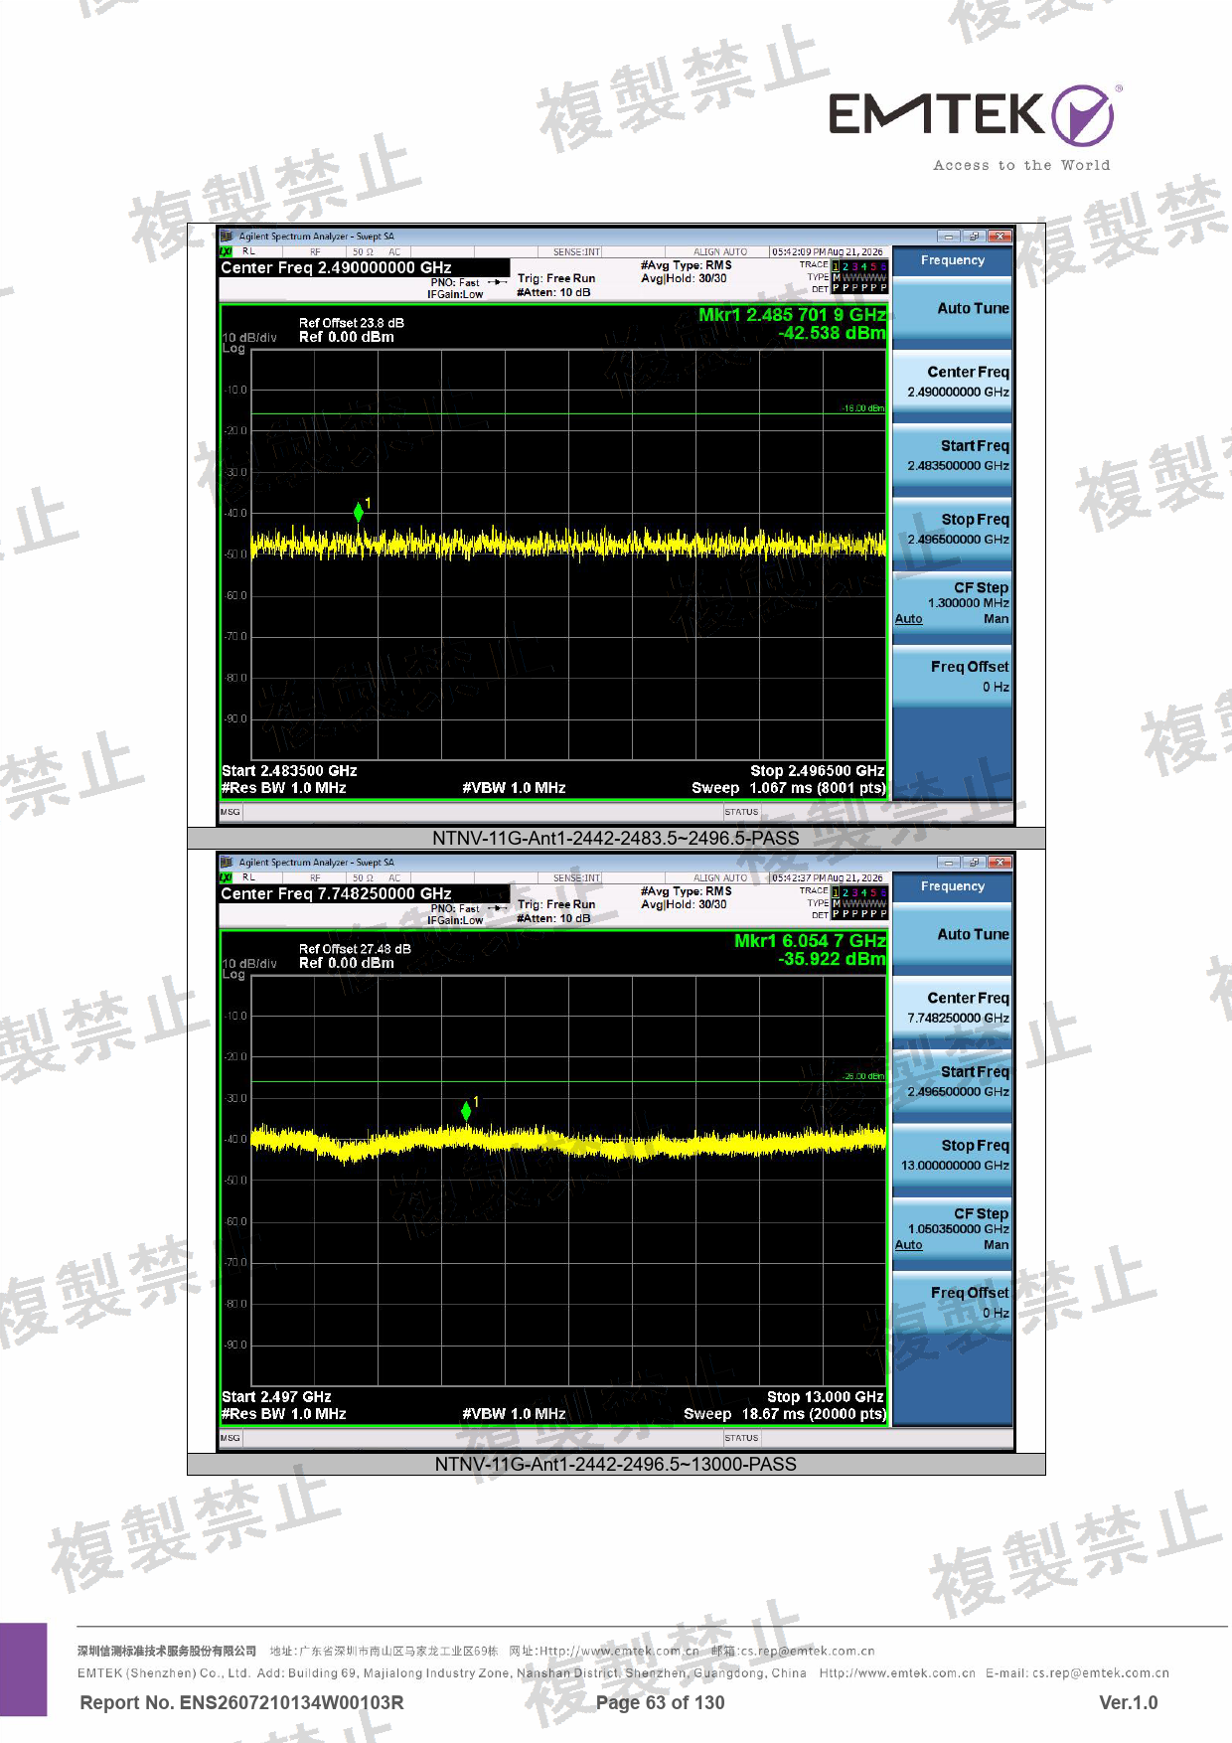The width and height of the screenshot is (1232, 1743).
Task: Click the Agilent title bar icon in the 05:42:37 PM capture
Action: (x=228, y=863)
